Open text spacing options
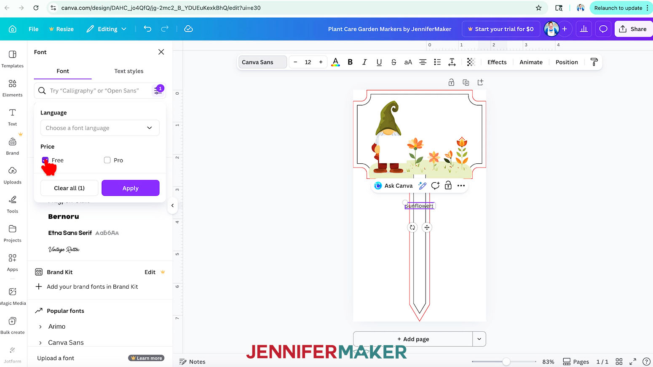Viewport: 653px width, 367px height. (452, 62)
